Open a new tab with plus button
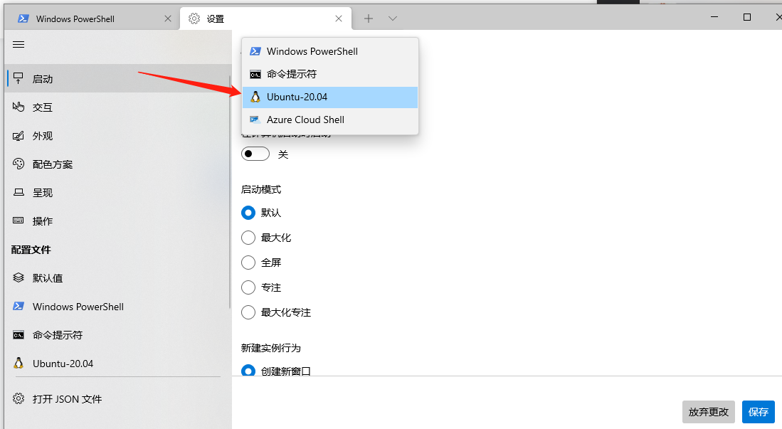Screen dimensions: 782x429 [369, 18]
